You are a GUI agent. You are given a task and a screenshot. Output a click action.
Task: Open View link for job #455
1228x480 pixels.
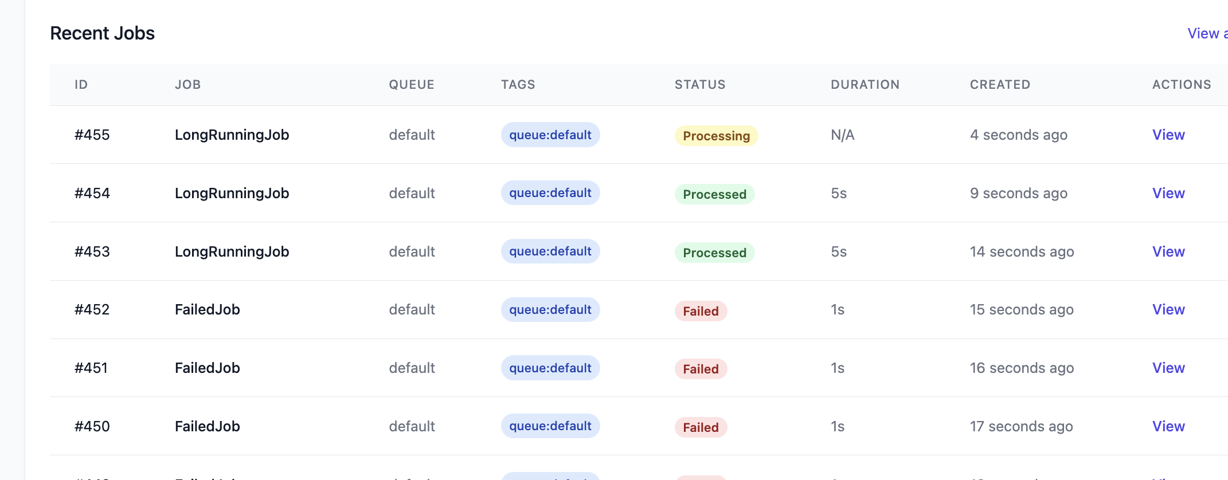pos(1168,135)
